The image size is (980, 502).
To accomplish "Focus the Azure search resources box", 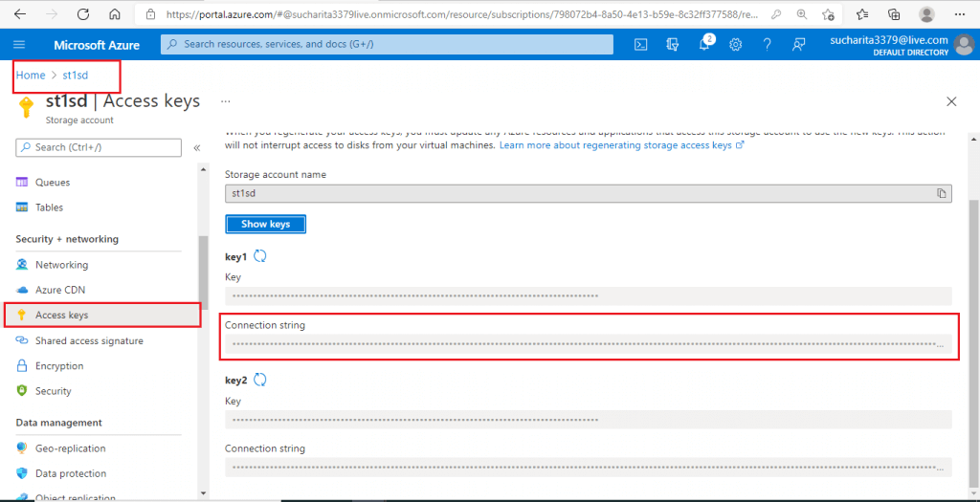I will click(x=387, y=44).
